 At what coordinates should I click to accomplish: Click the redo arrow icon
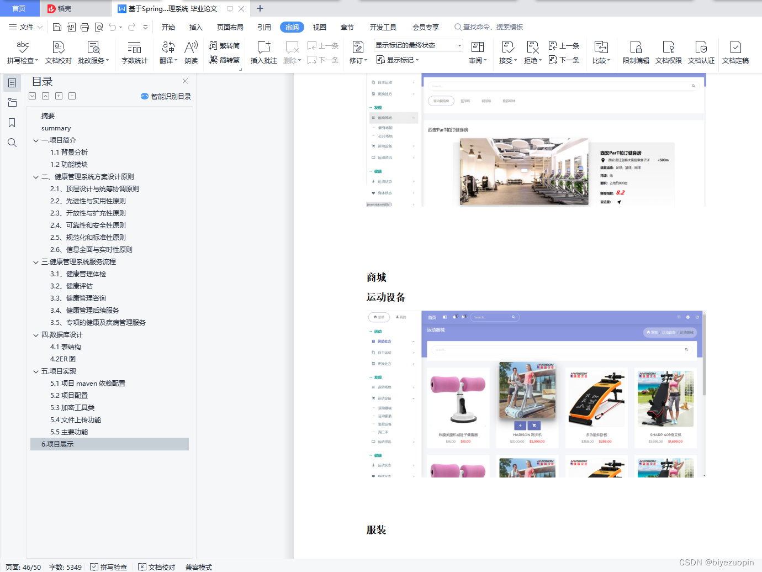pos(131,27)
